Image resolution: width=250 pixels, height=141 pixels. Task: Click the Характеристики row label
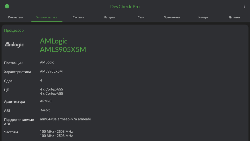[x=17, y=72]
